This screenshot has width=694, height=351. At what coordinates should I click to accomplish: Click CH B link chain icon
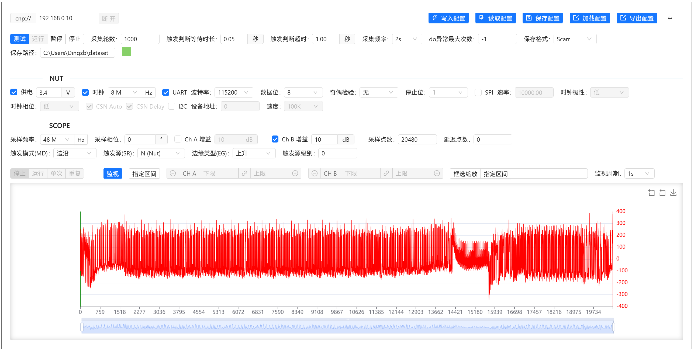386,173
